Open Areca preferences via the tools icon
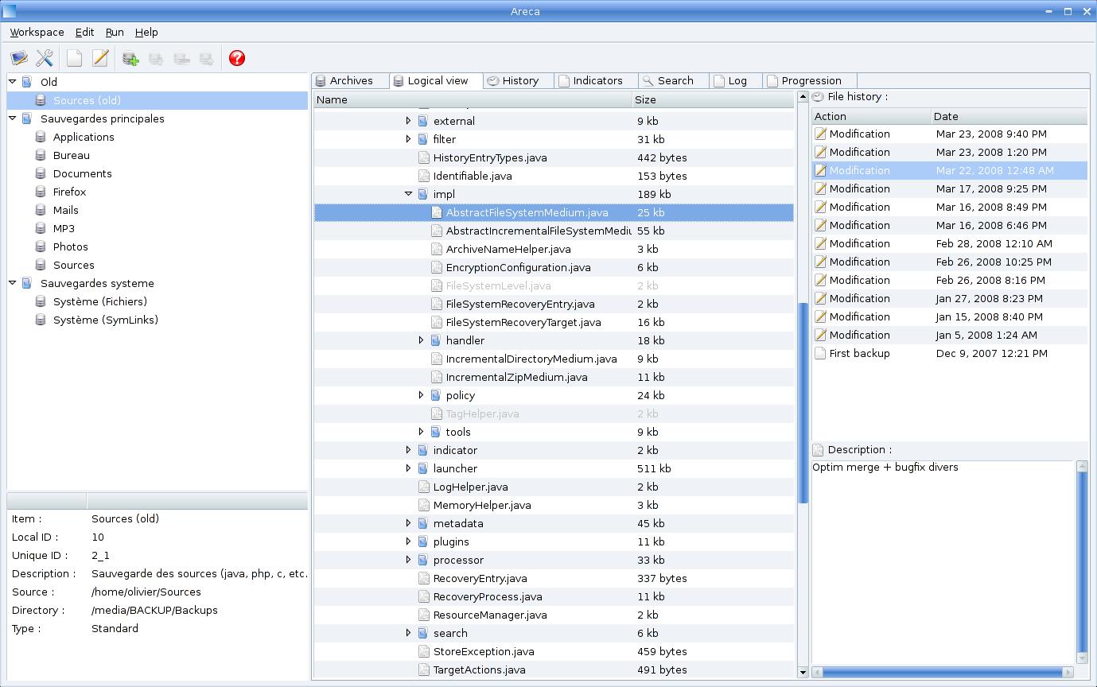The width and height of the screenshot is (1097, 687). tap(45, 57)
